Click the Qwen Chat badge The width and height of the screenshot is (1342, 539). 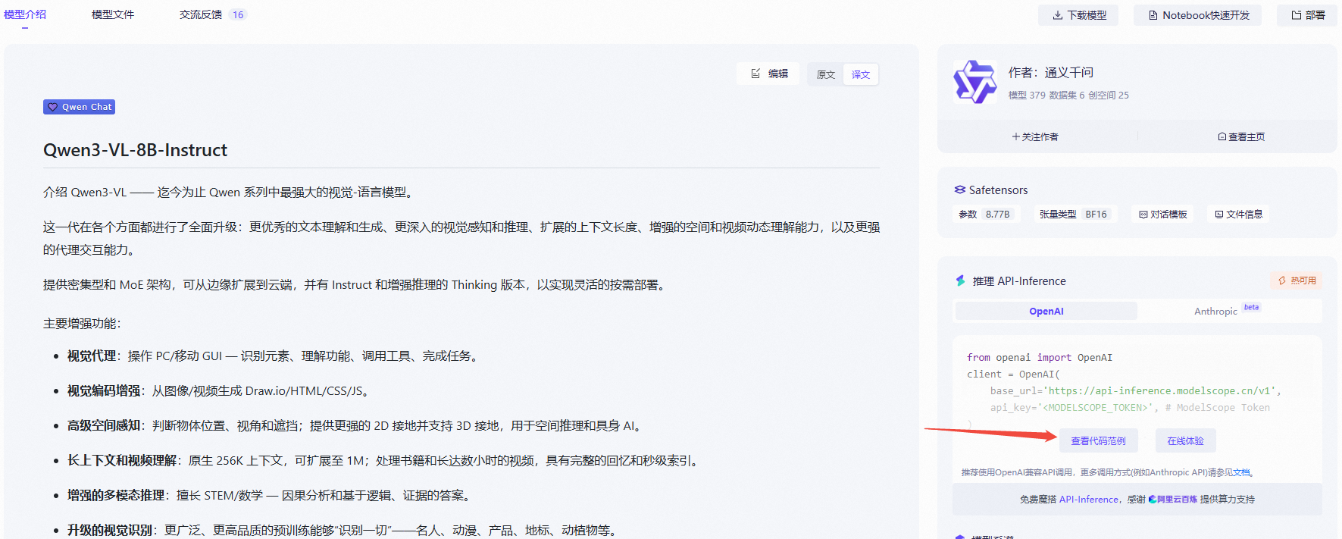(x=79, y=107)
